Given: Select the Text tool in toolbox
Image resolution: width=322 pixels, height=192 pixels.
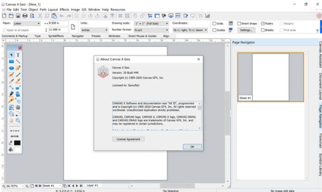Looking at the screenshot, I should pyautogui.click(x=18, y=55).
